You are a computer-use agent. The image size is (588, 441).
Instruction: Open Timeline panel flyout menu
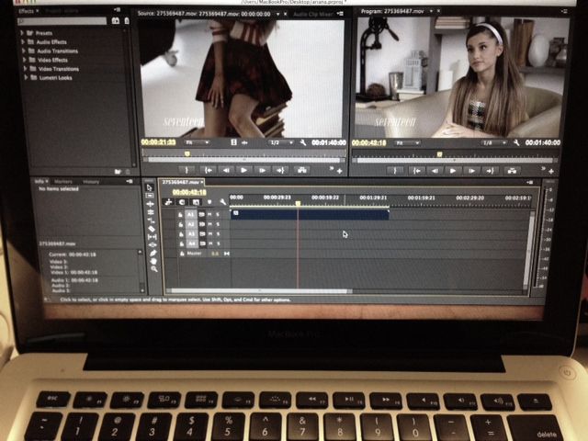529,182
